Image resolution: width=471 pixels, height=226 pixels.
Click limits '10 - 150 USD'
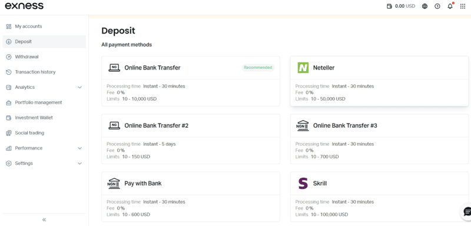(x=136, y=157)
